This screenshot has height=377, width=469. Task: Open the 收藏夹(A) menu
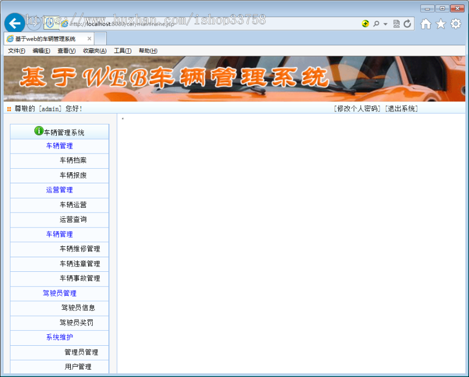(x=94, y=51)
